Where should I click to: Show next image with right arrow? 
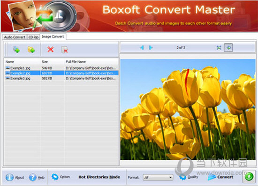(151, 48)
